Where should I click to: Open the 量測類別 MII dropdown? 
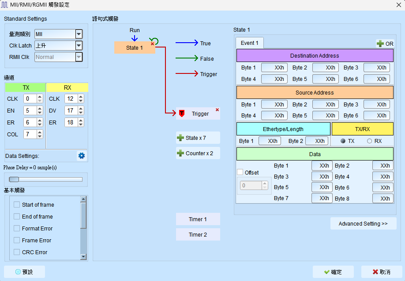(x=79, y=34)
